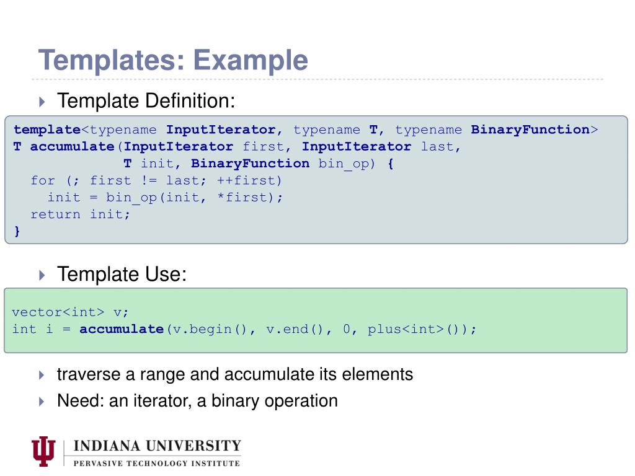Click the triangle bullet before Template Use
Image resolution: width=635 pixels, height=476 pixels.
[42, 275]
